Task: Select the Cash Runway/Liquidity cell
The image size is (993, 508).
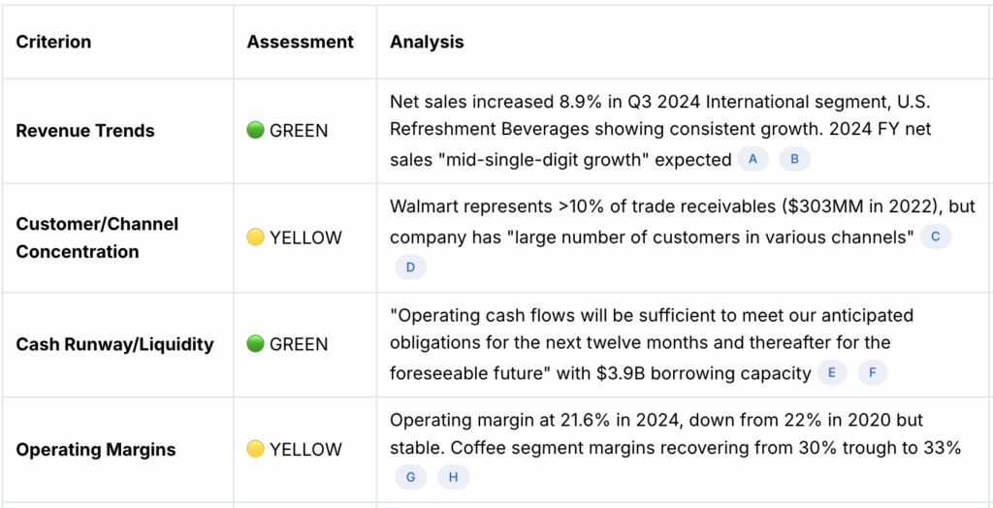Action: pyautogui.click(x=114, y=344)
